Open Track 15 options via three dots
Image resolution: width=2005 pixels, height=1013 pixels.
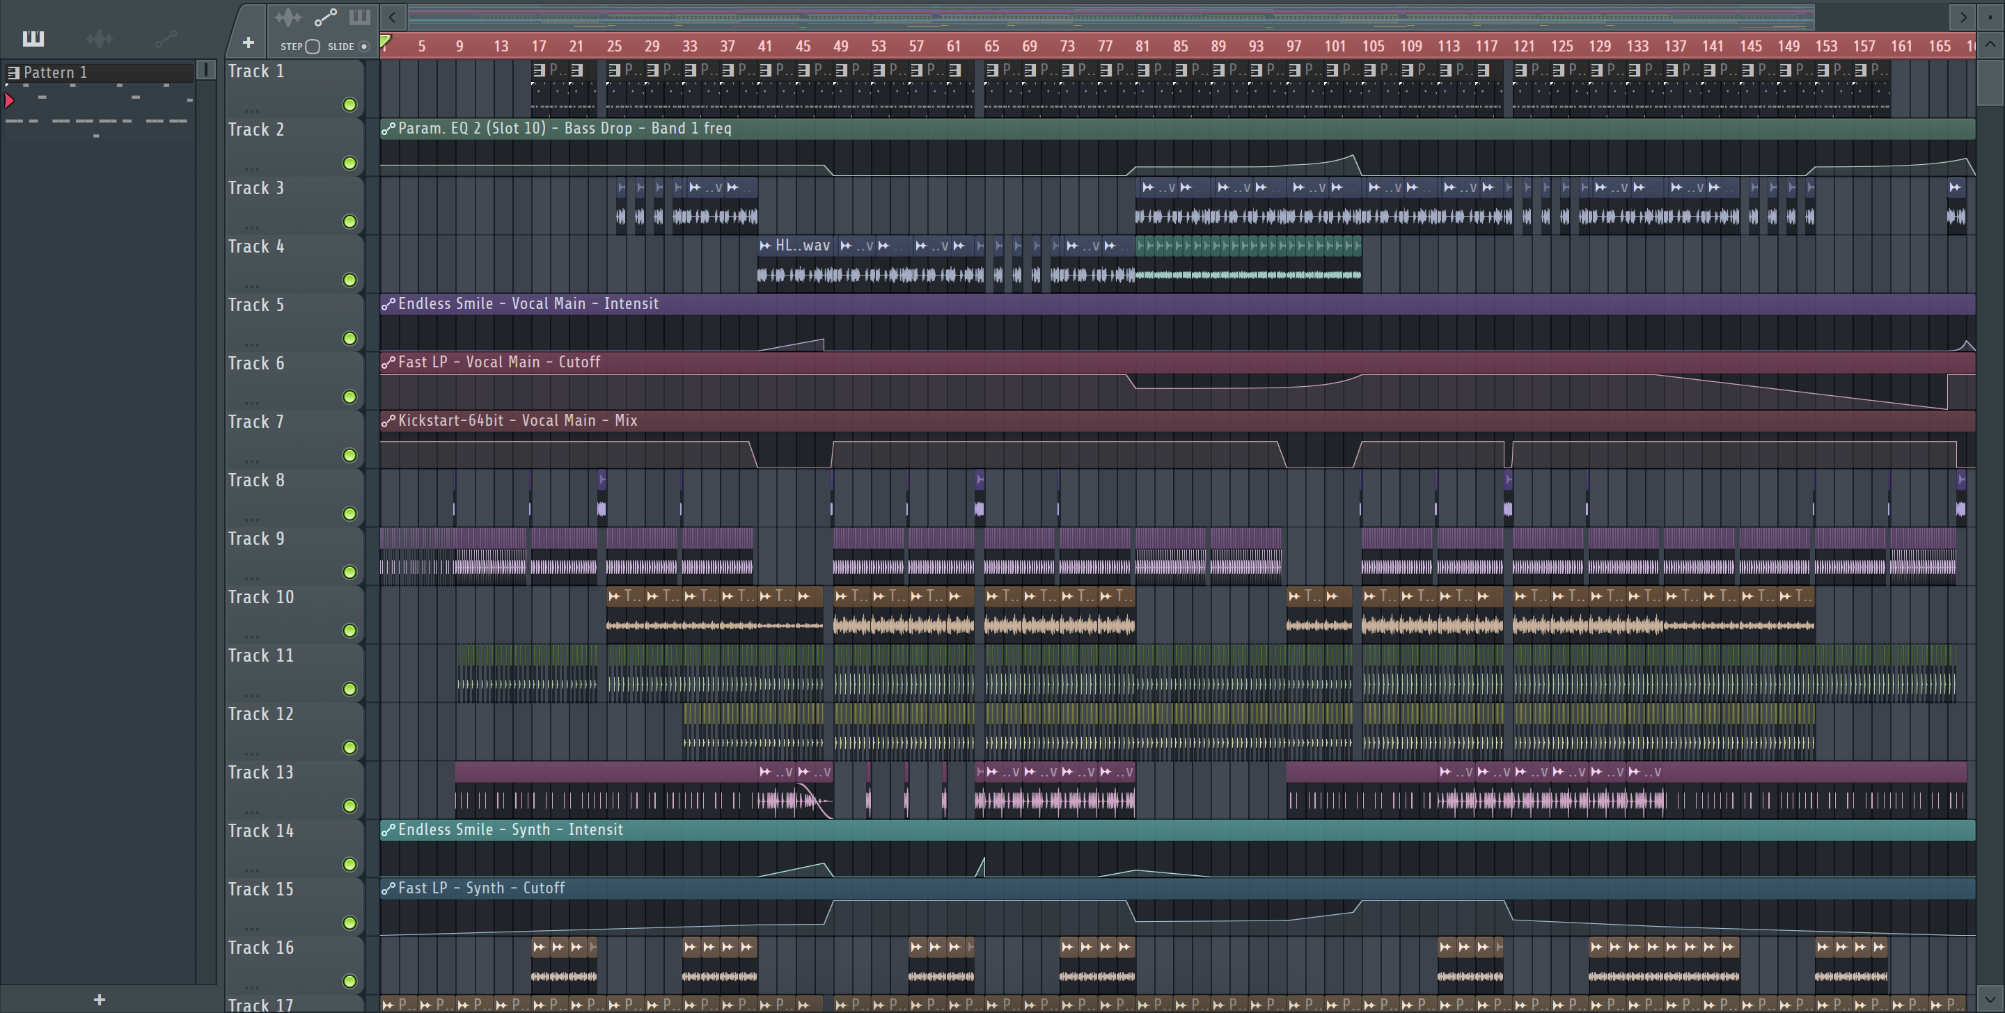tap(251, 928)
